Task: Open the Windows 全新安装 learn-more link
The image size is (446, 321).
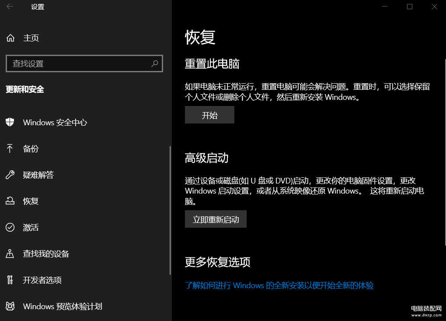Action: point(279,286)
